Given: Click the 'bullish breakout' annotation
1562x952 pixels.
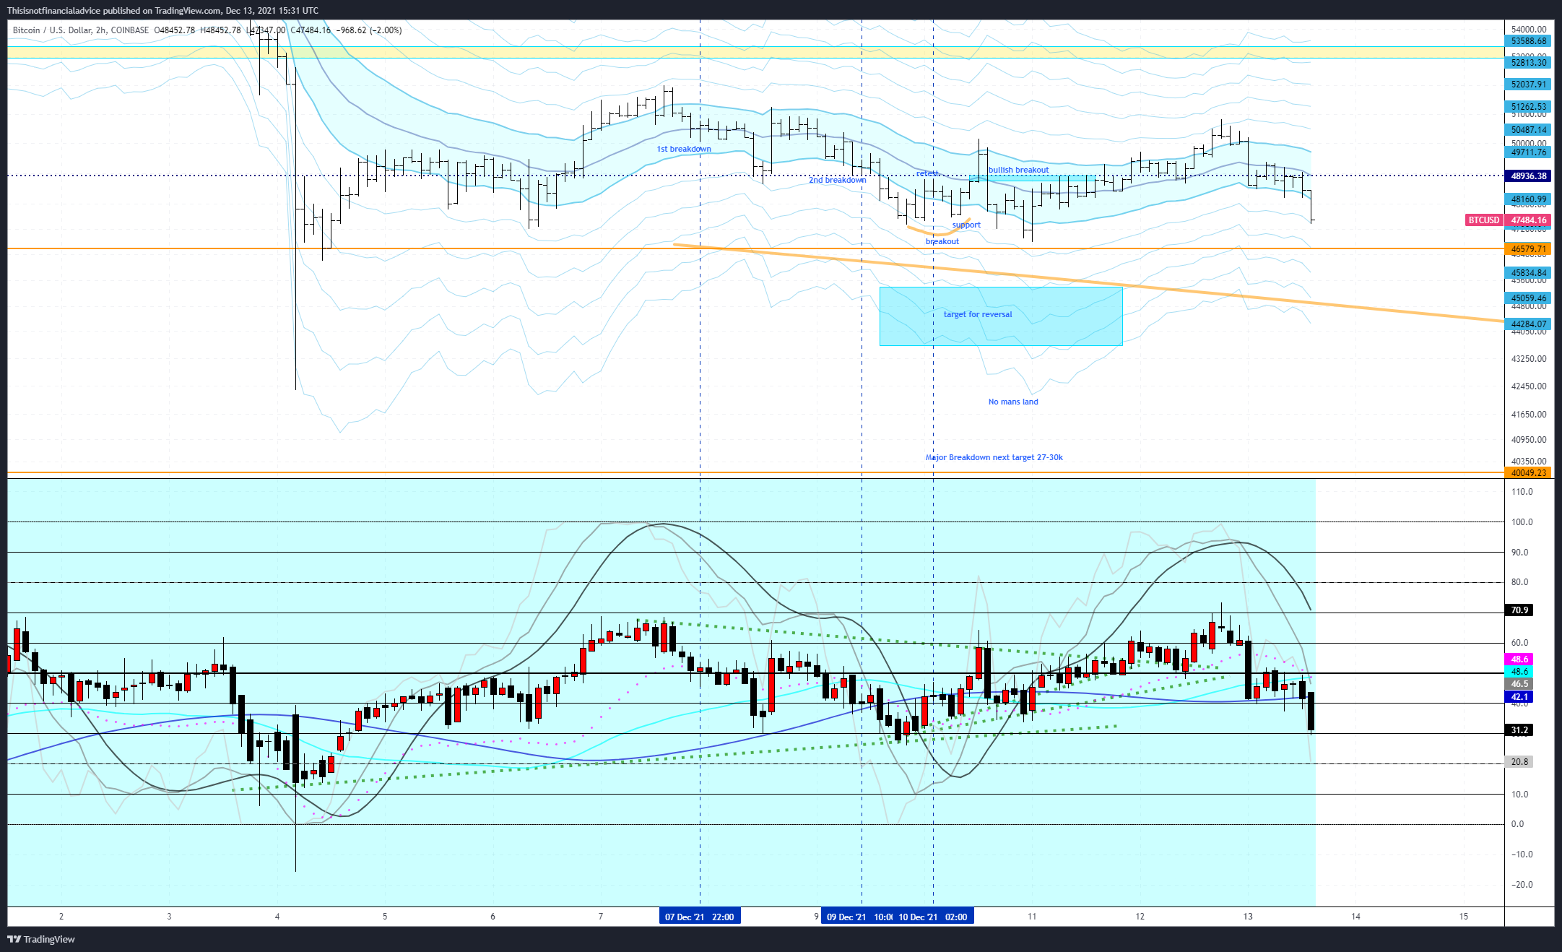Looking at the screenshot, I should point(1018,170).
